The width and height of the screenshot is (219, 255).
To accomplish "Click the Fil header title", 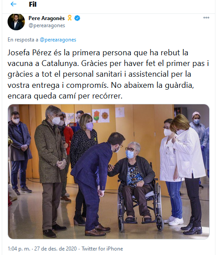I will (x=32, y=4).
